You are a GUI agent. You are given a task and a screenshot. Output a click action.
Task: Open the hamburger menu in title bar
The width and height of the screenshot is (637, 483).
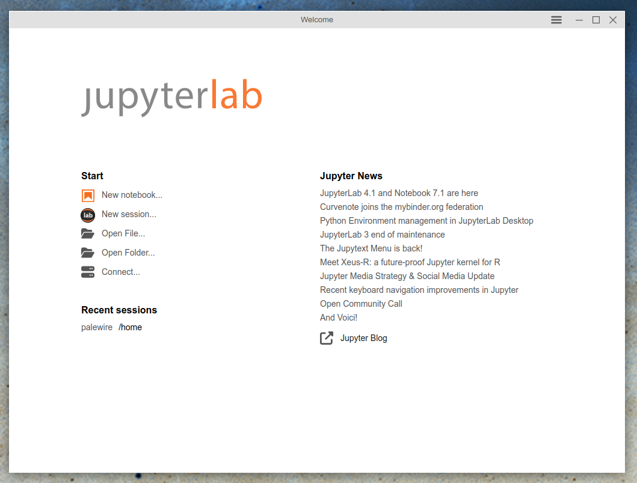[x=556, y=20]
